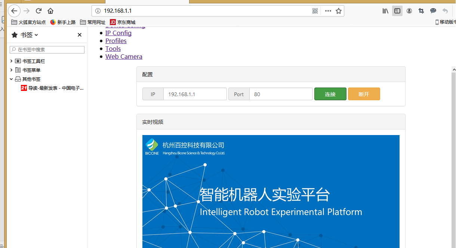Click the IP address input field
Viewport: 456px width, 248px height.
[x=195, y=94]
